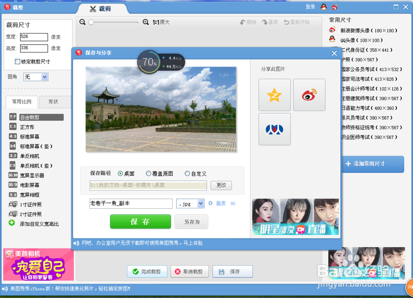Select the 3:4 标准屏幕(竖) ratio
The width and height of the screenshot is (413, 298).
[x=31, y=146]
